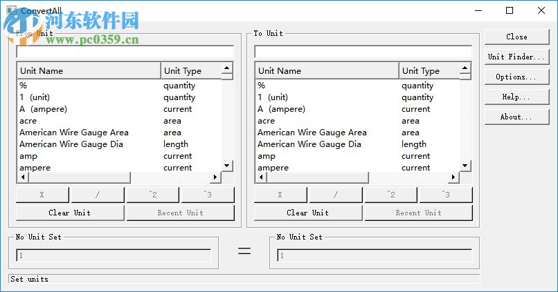The height and width of the screenshot is (292, 558).
Task: Click the right value input field showing 1
Action: click(375, 255)
